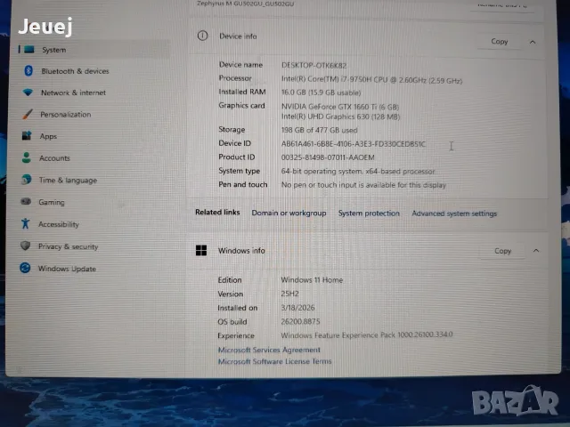This screenshot has height=427, width=570.
Task: Click the Network wifi diamond icon
Action: [28, 93]
